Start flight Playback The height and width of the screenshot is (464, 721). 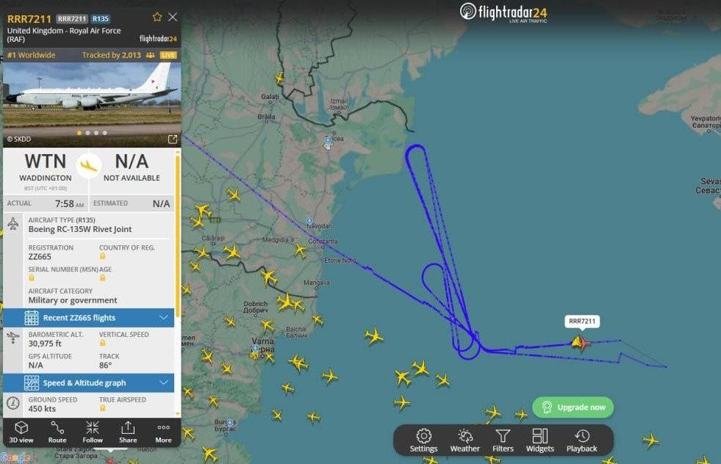[x=581, y=441]
